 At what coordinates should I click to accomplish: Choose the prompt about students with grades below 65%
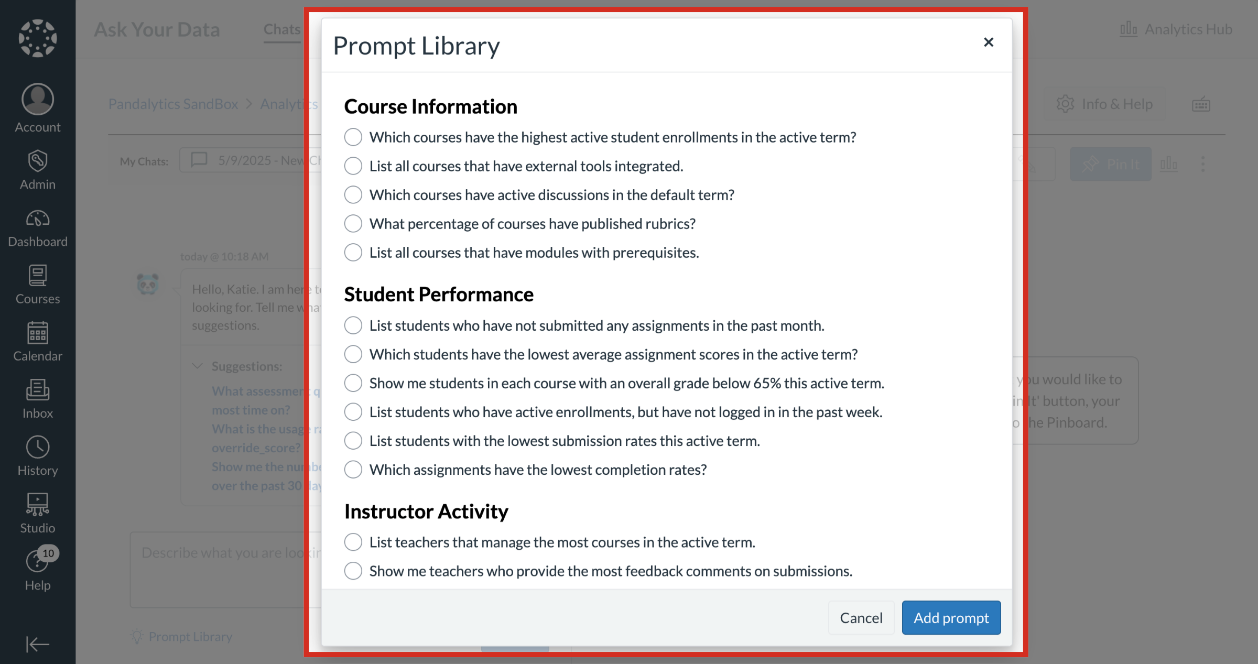[x=353, y=383]
